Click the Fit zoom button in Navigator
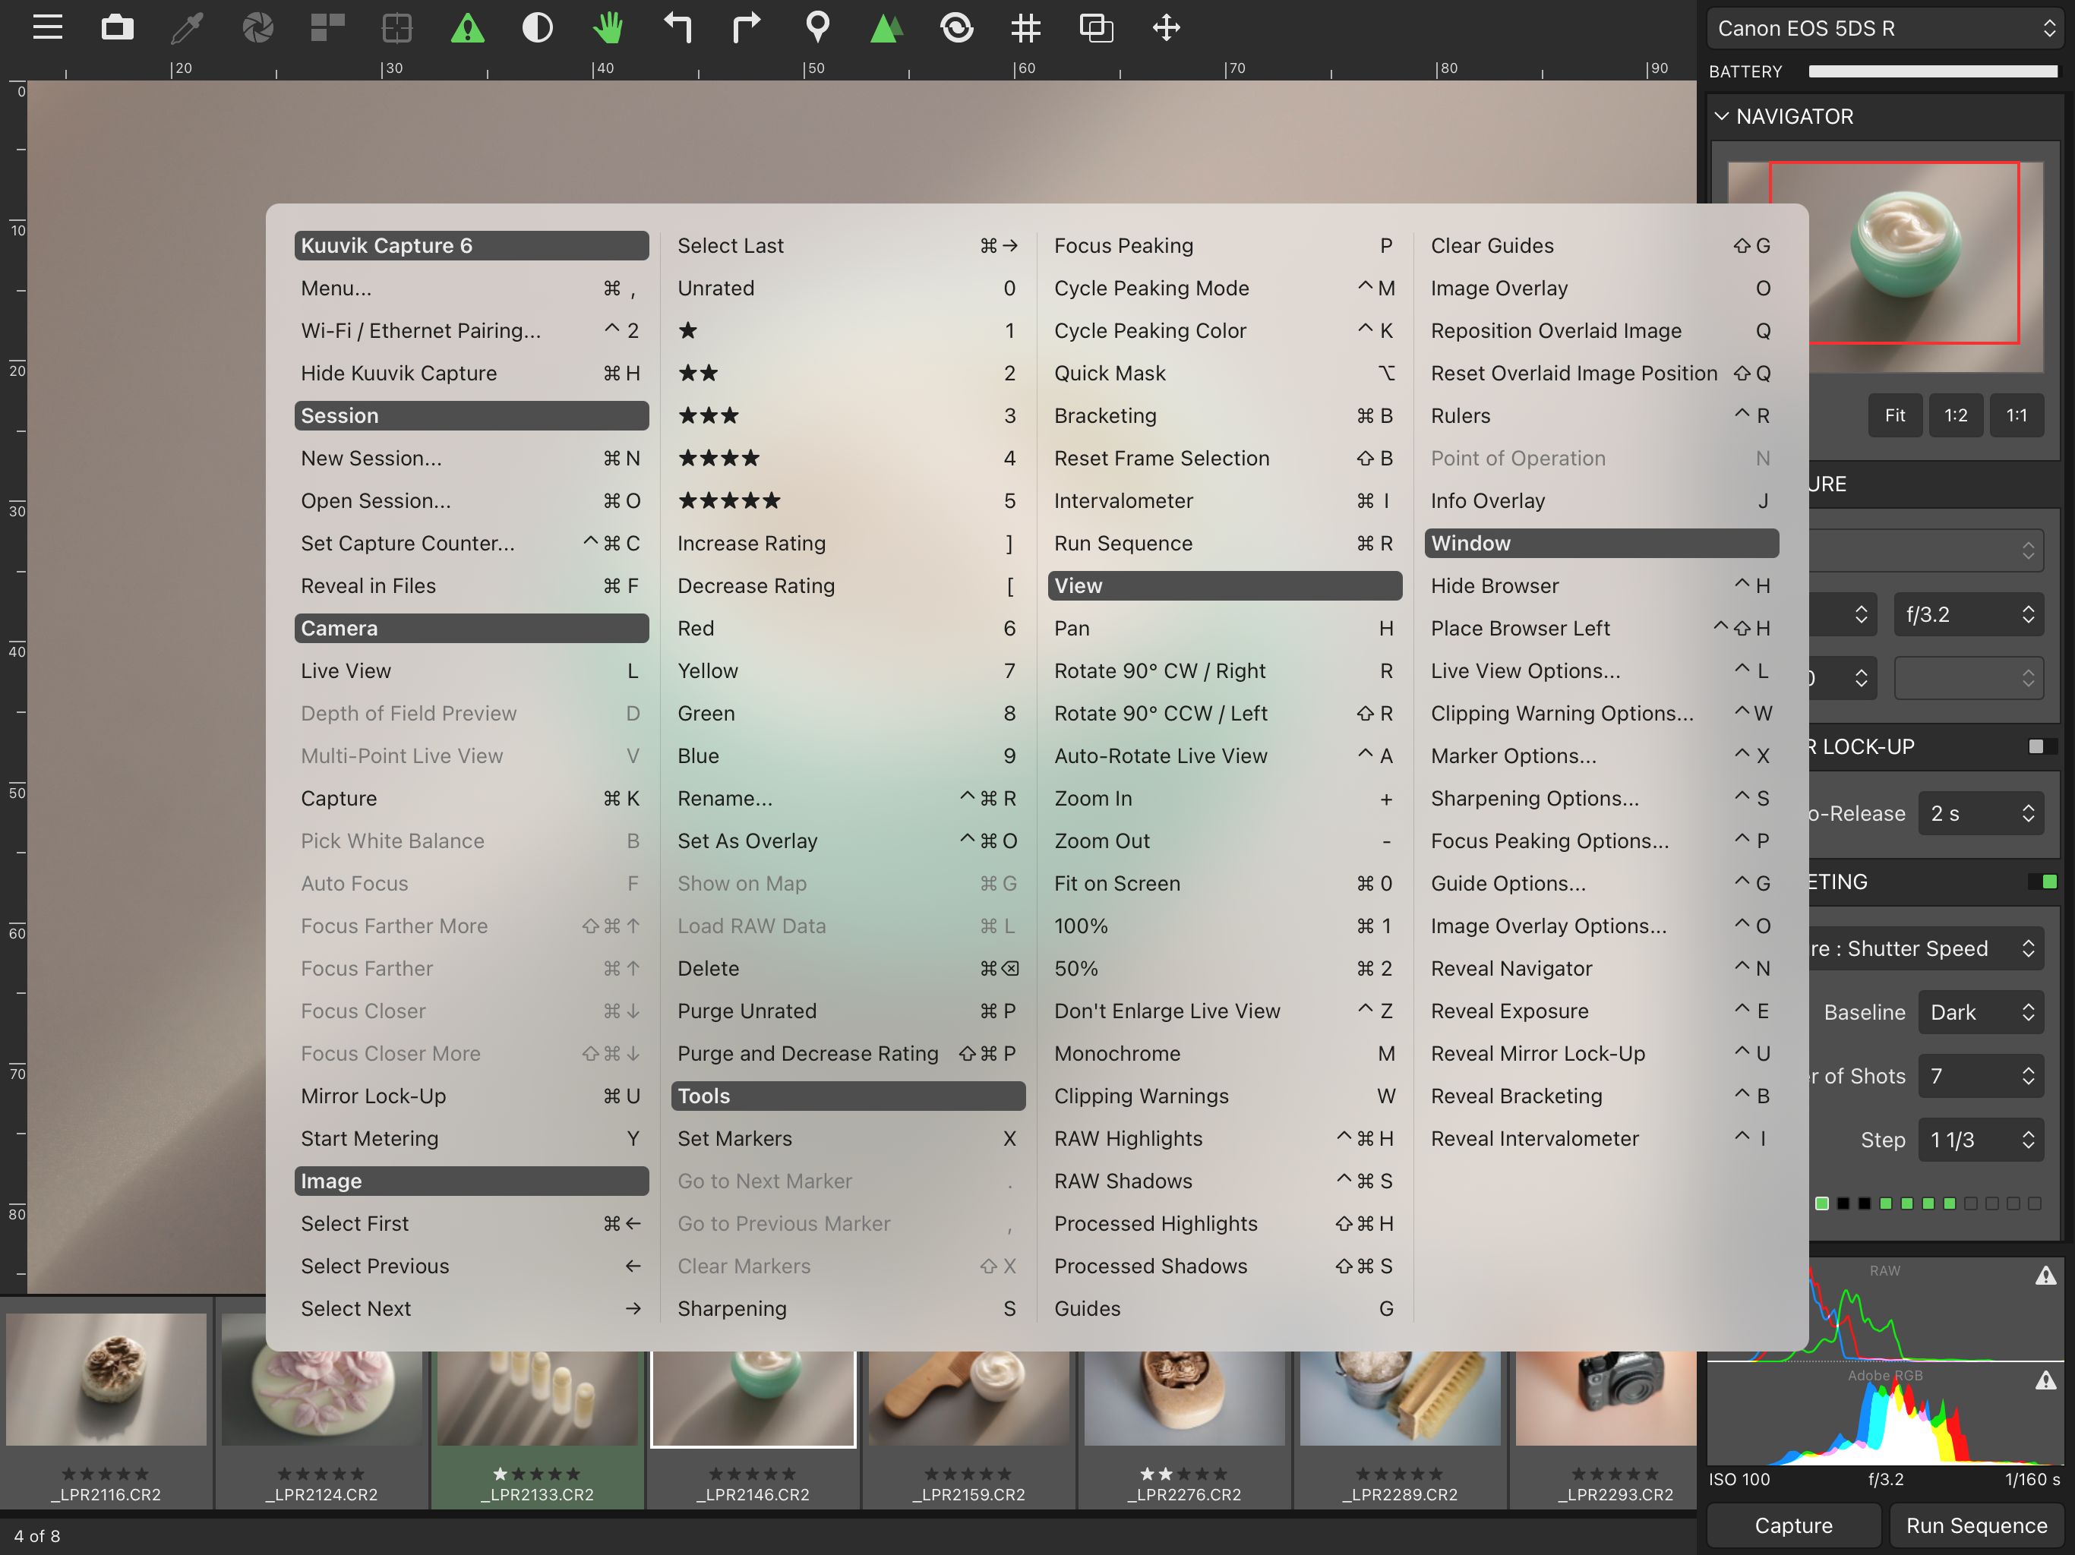Viewport: 2075px width, 1555px height. [x=1895, y=415]
